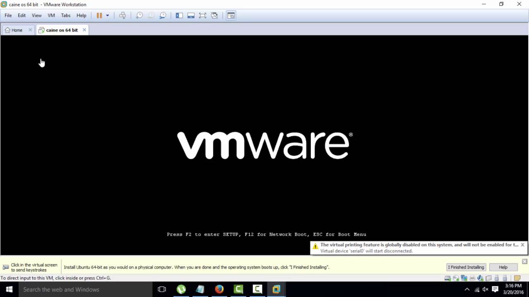Click the muted volume tray icon

click(486, 290)
